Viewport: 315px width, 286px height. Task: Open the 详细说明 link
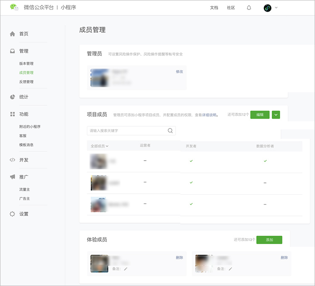coord(210,115)
